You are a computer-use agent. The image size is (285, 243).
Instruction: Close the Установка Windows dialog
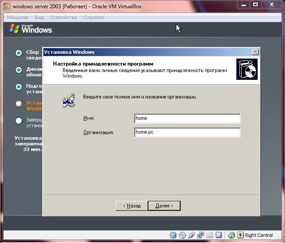pyautogui.click(x=255, y=52)
